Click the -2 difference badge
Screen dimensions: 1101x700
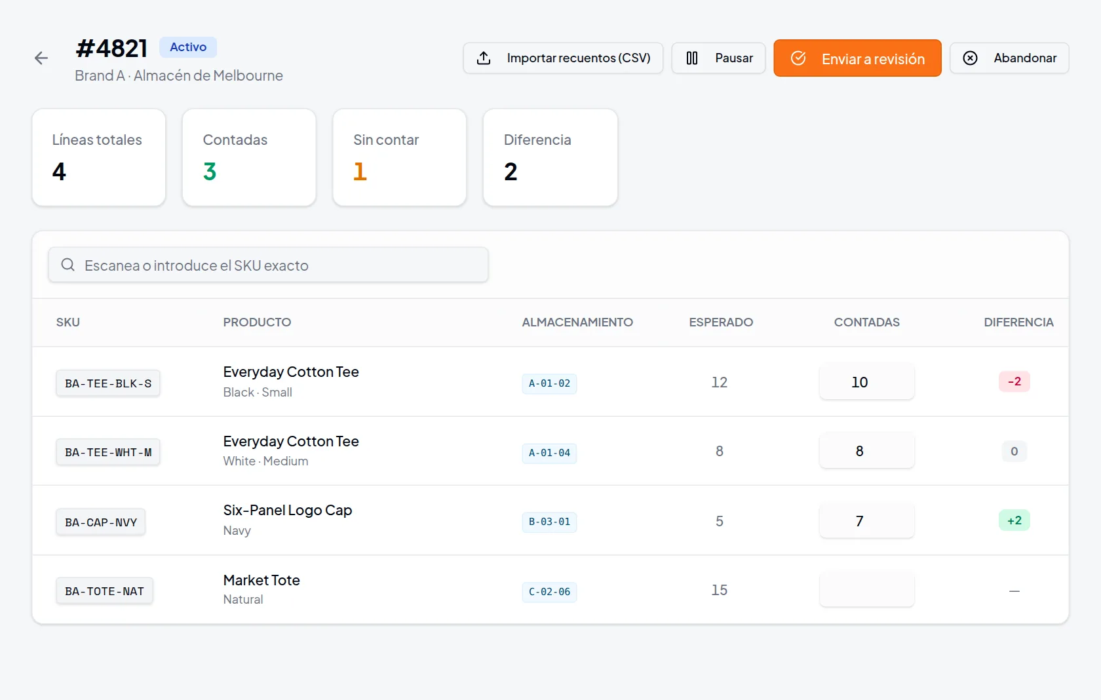pyautogui.click(x=1014, y=381)
